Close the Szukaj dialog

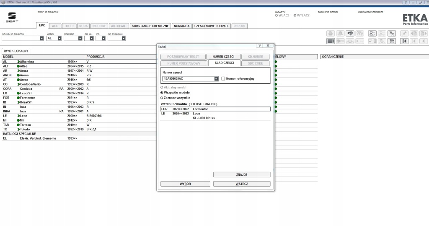(268, 46)
